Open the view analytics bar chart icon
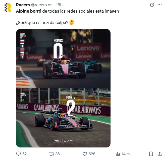 point(118,154)
